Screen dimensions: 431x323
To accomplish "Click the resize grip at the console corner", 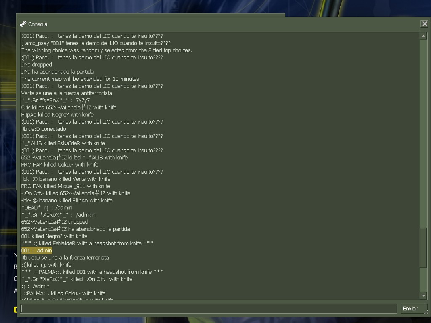I will (x=426, y=312).
